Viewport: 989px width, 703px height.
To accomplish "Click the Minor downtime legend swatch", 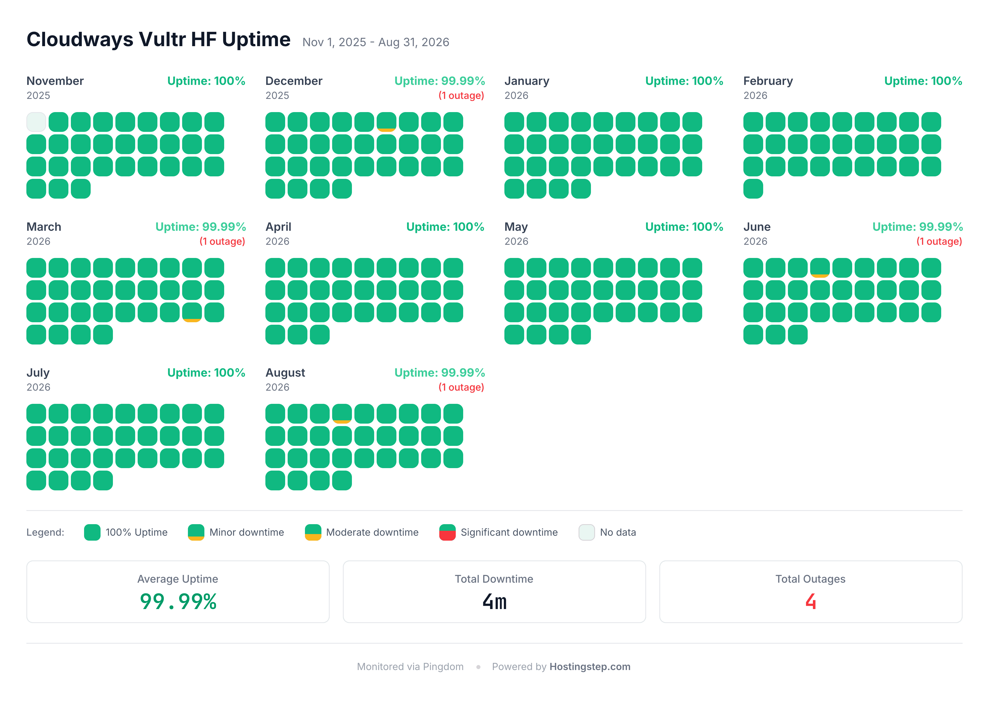I will tap(196, 532).
